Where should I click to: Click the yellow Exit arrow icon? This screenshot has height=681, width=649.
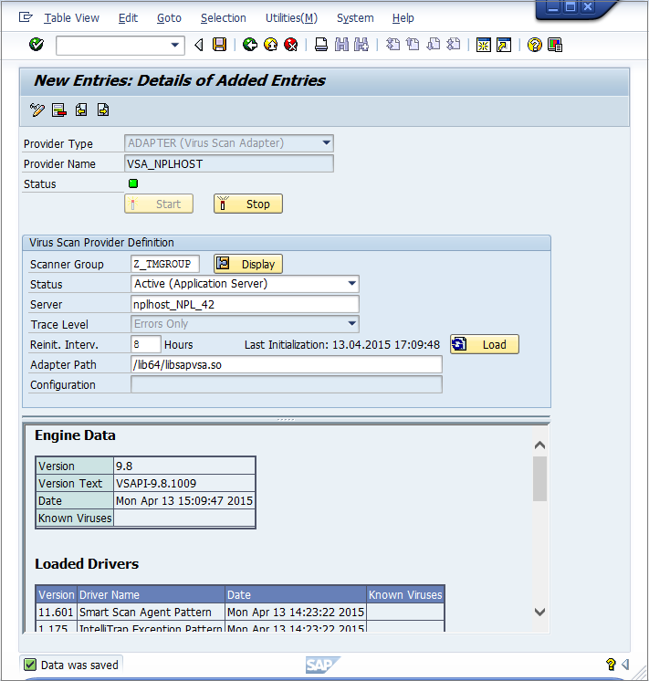(270, 45)
